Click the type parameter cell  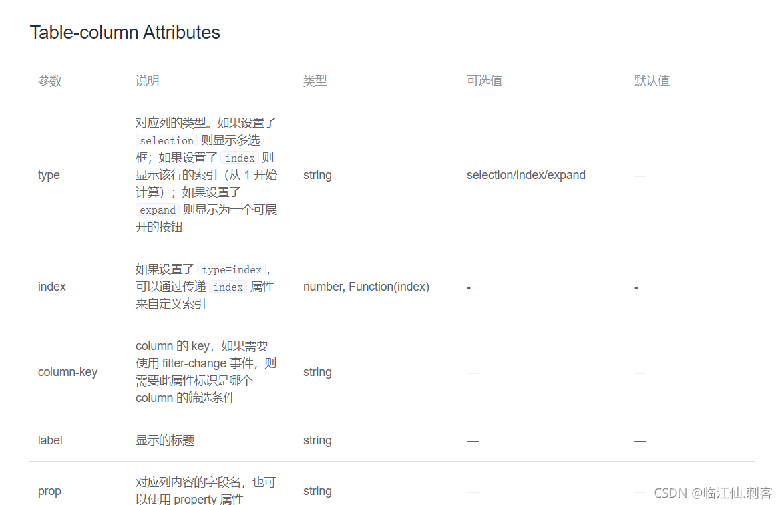49,175
